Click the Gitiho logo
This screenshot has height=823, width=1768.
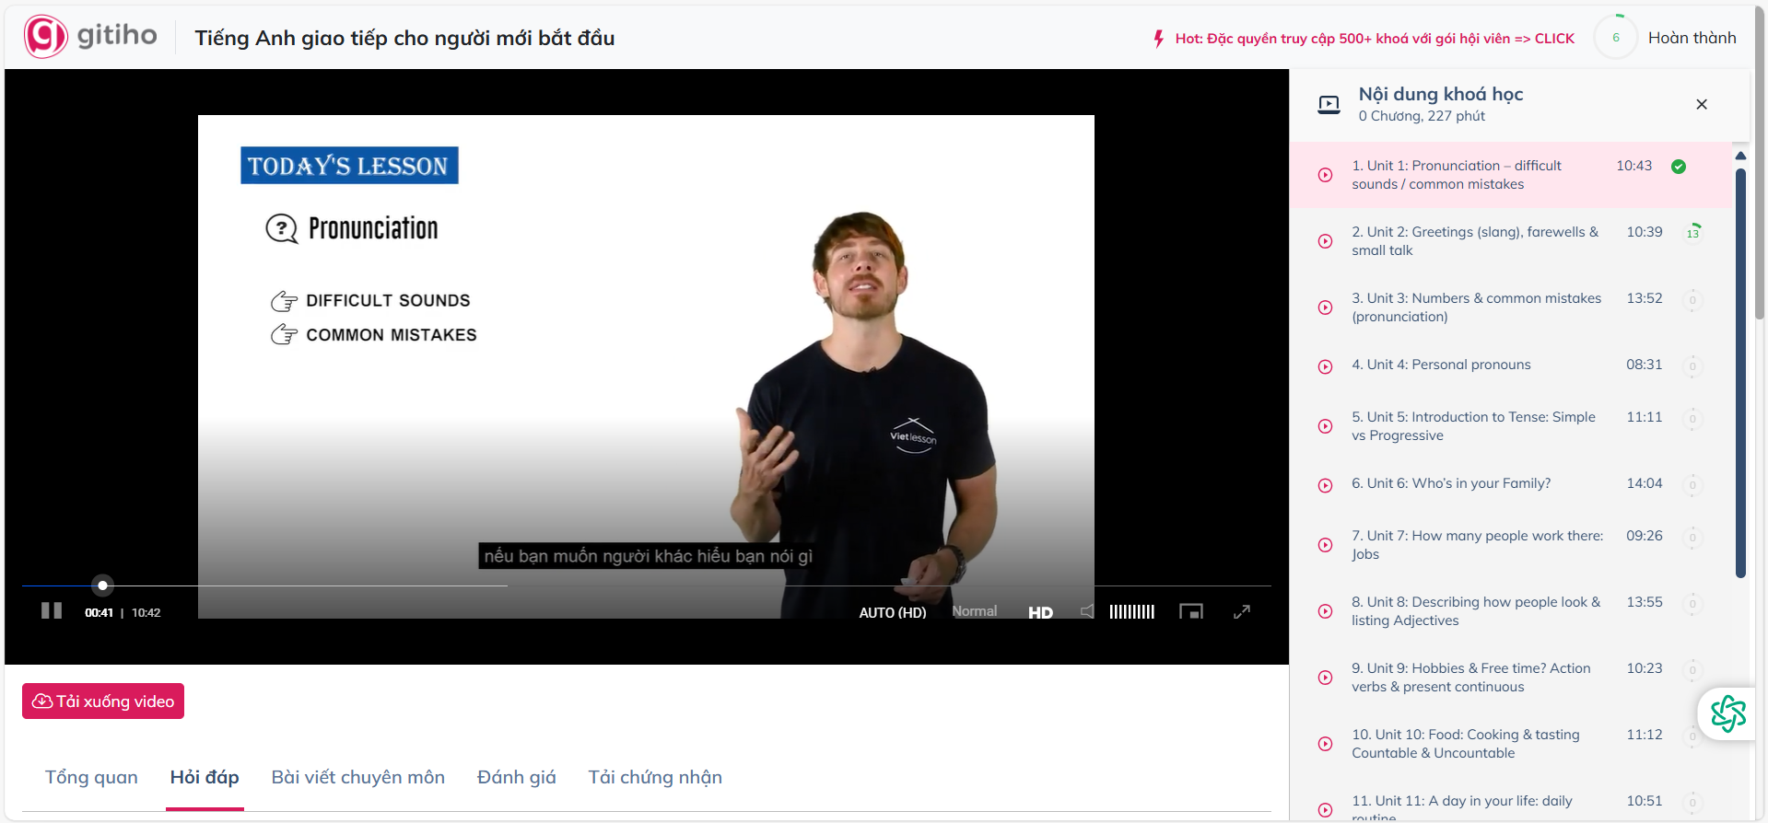coord(90,37)
